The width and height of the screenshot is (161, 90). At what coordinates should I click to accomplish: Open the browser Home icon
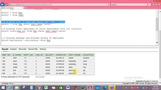pyautogui.click(x=153, y=4)
